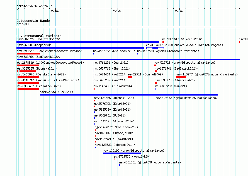248x176 pixels.
Task: Click the red glyph under esv2729575
Action: click(x=114, y=159)
